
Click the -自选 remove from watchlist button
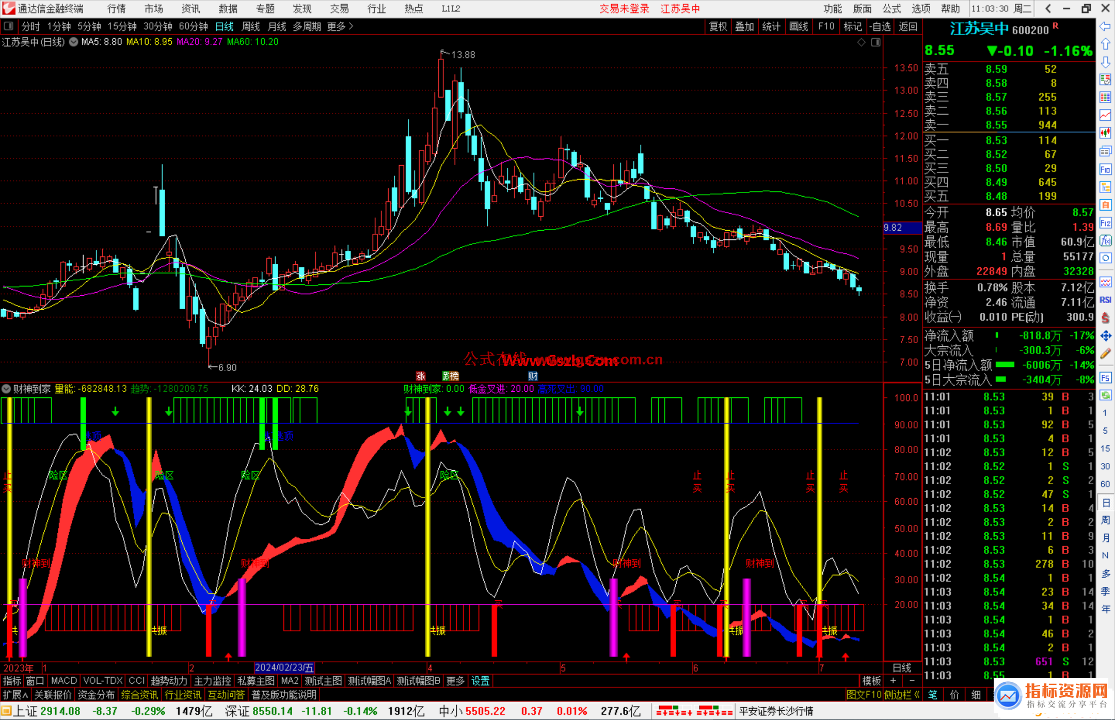[x=880, y=26]
